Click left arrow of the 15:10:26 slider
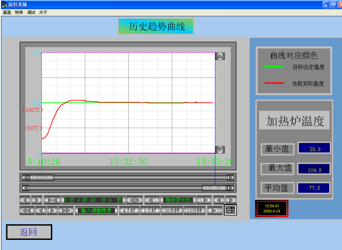 (26, 177)
